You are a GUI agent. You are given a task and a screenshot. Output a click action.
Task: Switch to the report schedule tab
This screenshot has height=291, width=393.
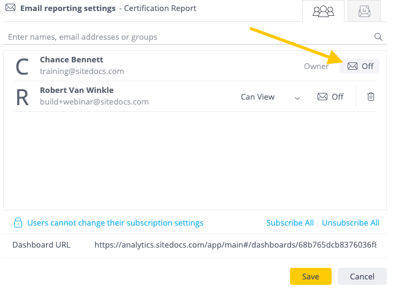coord(364,11)
